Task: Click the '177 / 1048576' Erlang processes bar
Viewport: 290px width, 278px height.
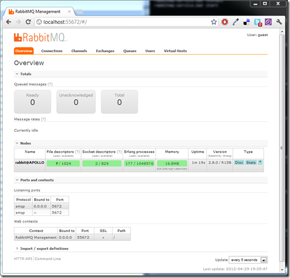Action: point(139,163)
